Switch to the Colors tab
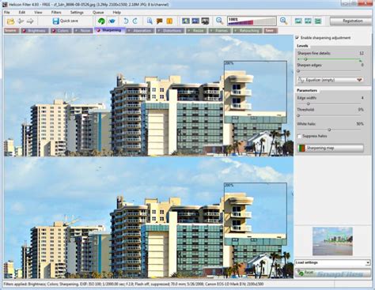The image size is (375, 290). pyautogui.click(x=62, y=31)
